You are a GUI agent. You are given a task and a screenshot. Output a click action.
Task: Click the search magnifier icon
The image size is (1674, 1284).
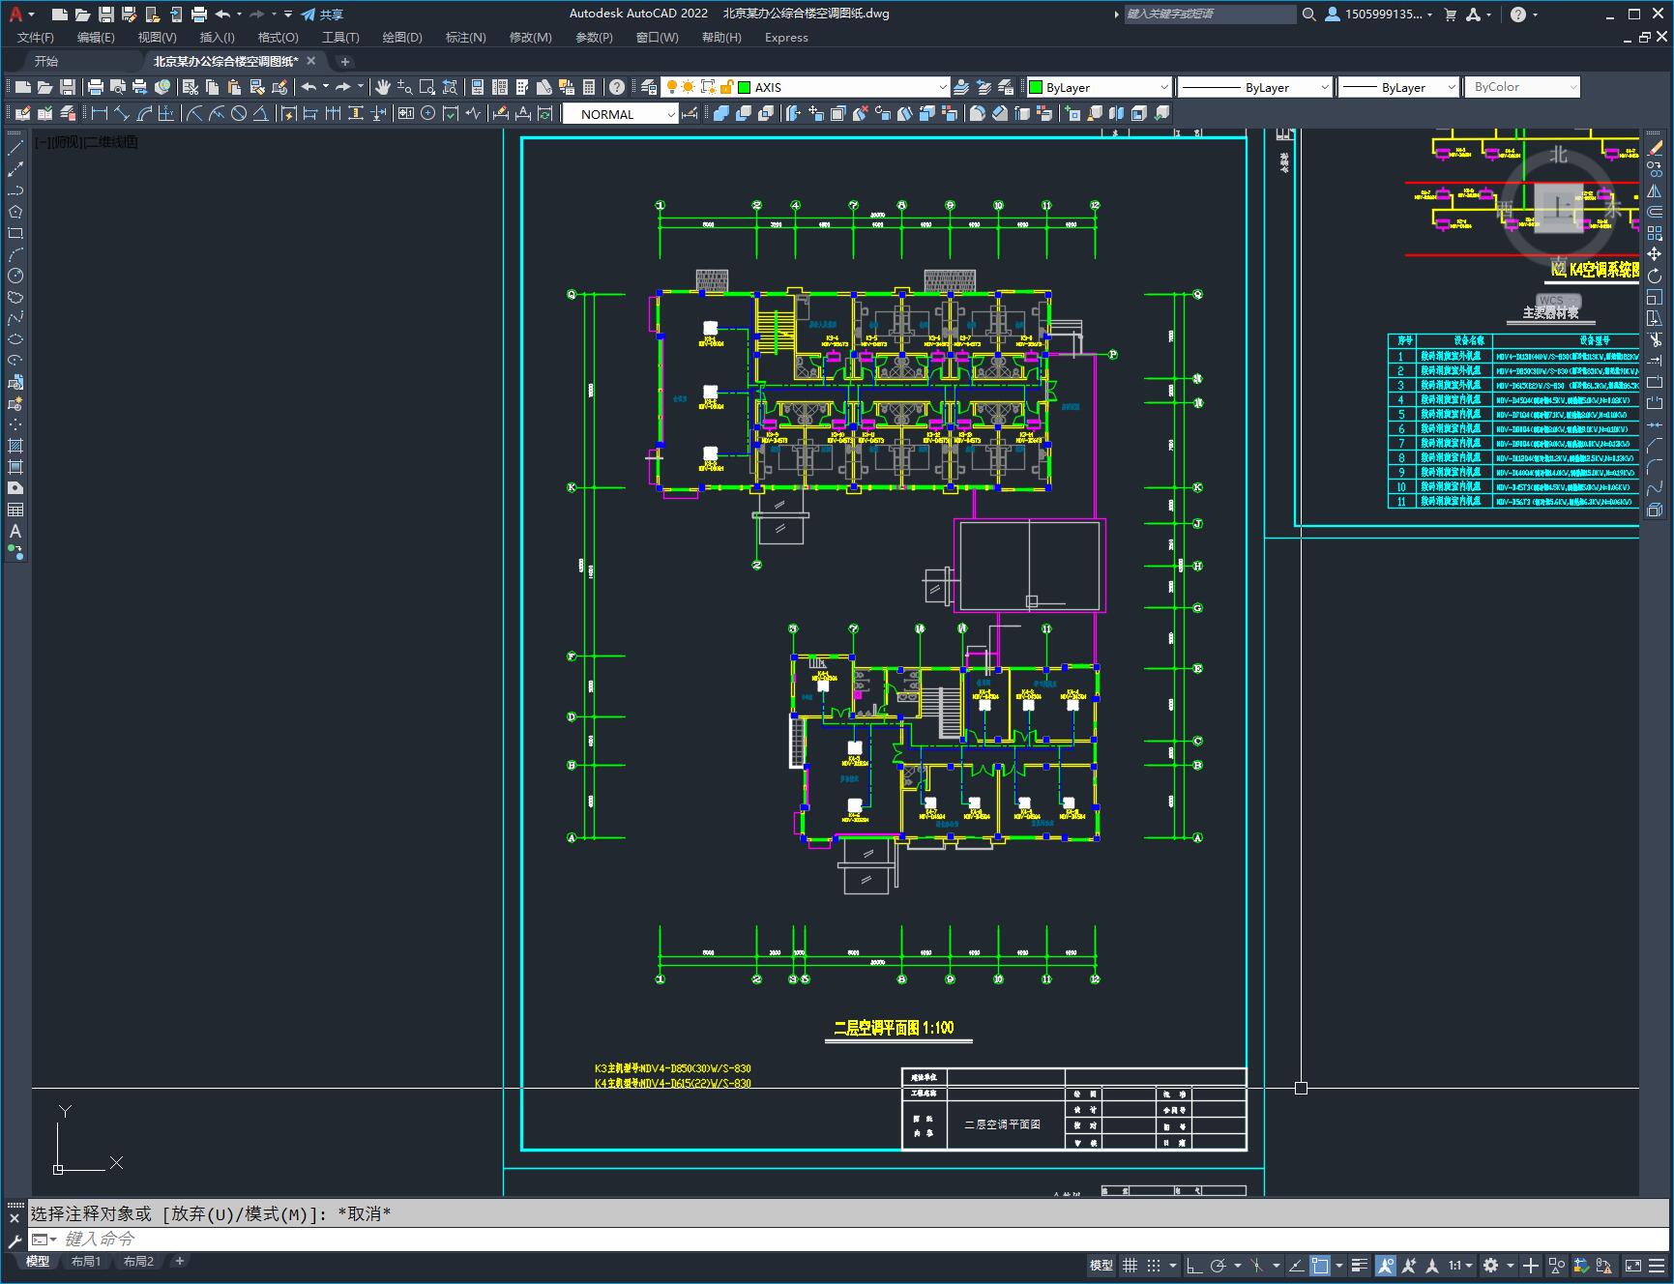click(1309, 15)
